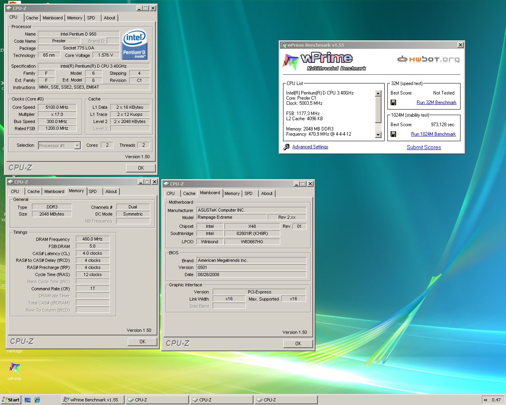This screenshot has height=405, width=506.
Task: Click save icon next to 1024M benchmark
Action: 393,134
